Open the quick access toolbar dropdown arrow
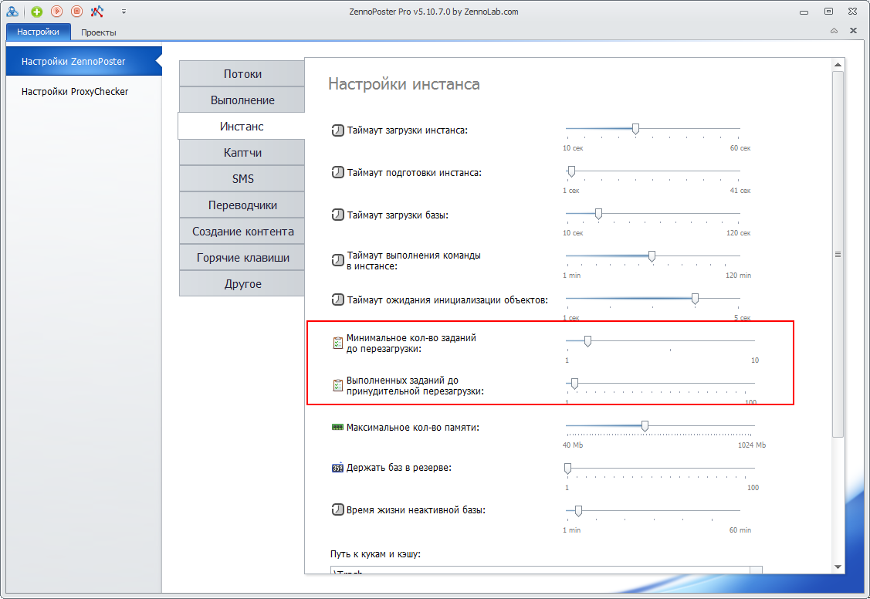The height and width of the screenshot is (599, 870). pyautogui.click(x=124, y=11)
